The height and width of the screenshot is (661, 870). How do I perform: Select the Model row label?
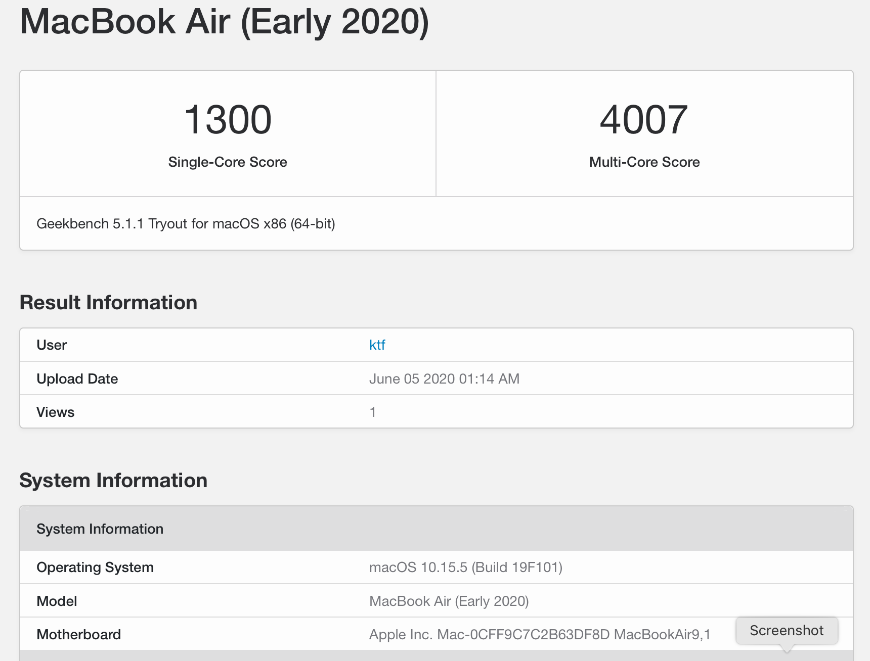pyautogui.click(x=57, y=601)
